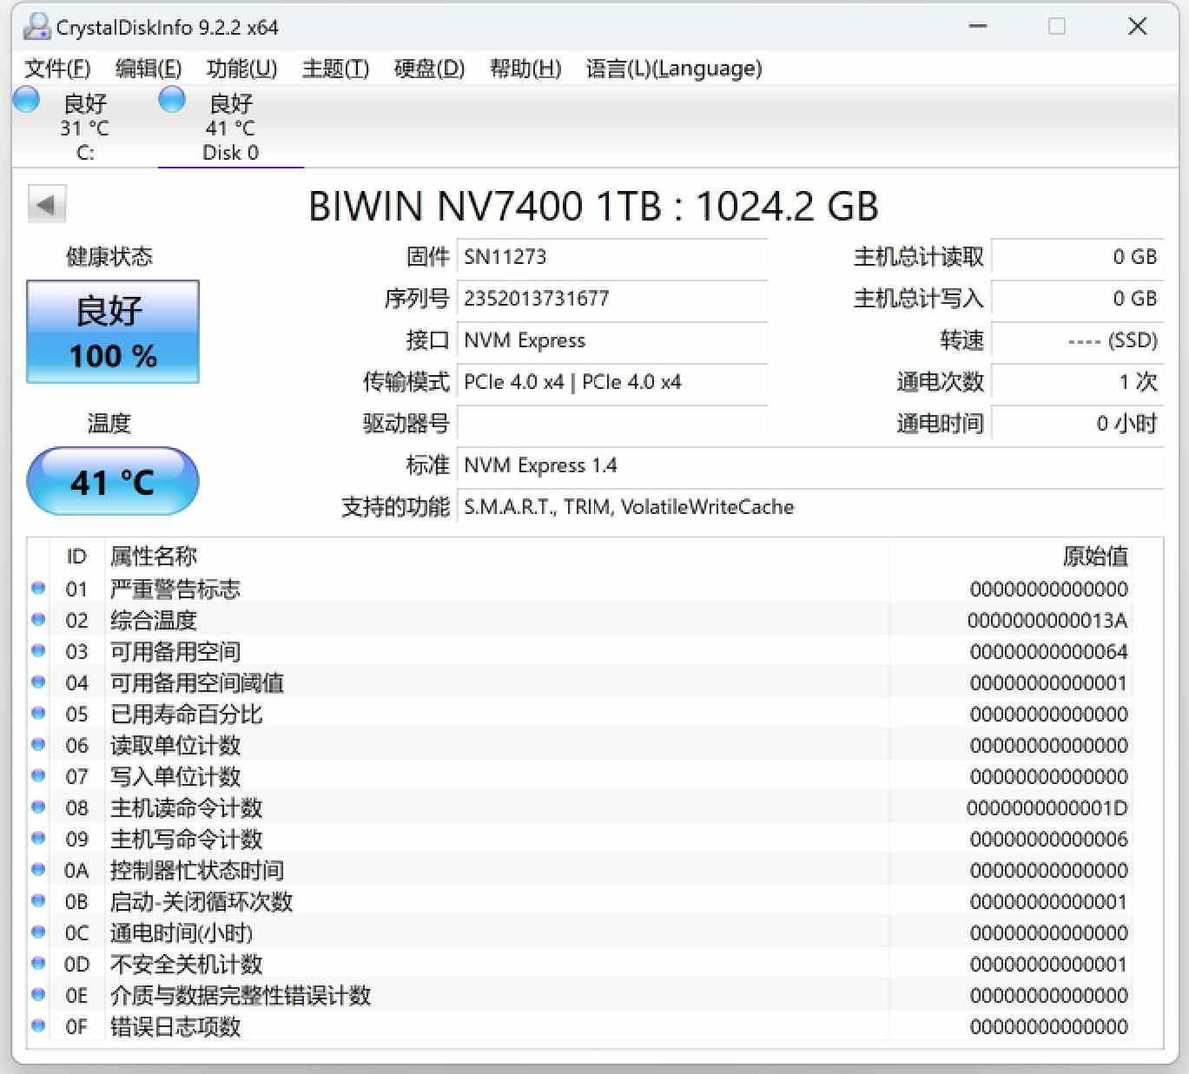Image resolution: width=1189 pixels, height=1074 pixels.
Task: Click status dot for attribute 06 读取单位计数
Action: (38, 744)
